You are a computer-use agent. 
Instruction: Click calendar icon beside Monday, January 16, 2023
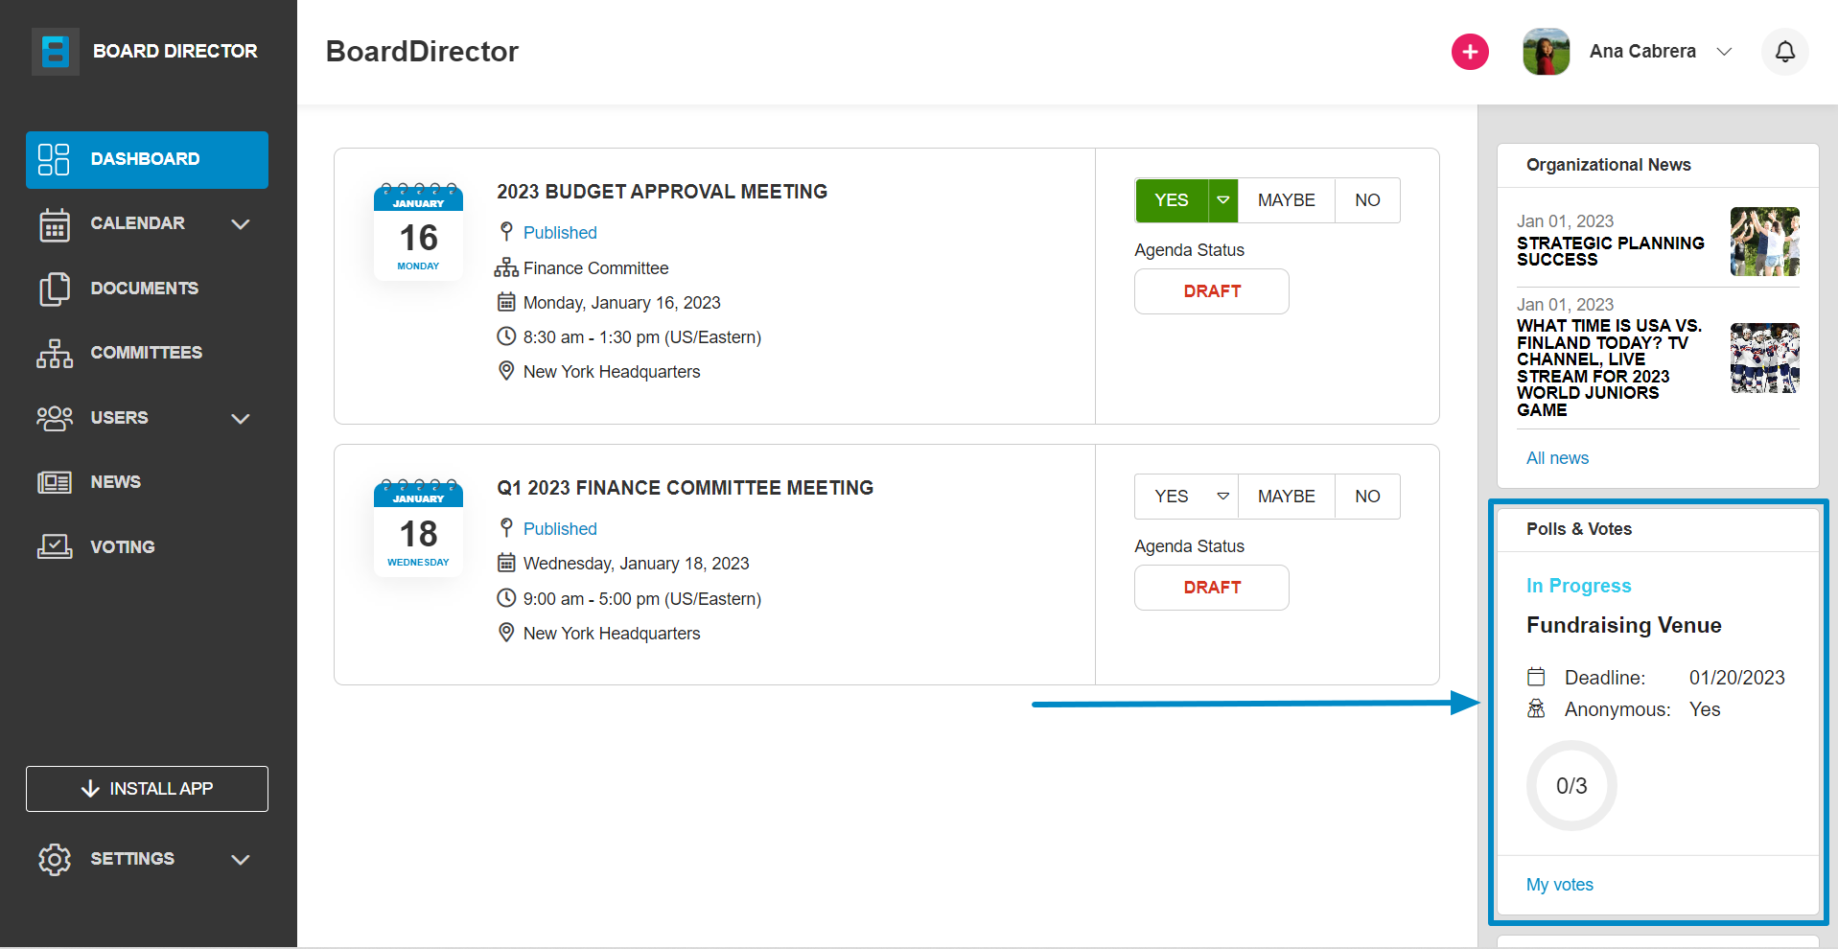(506, 302)
